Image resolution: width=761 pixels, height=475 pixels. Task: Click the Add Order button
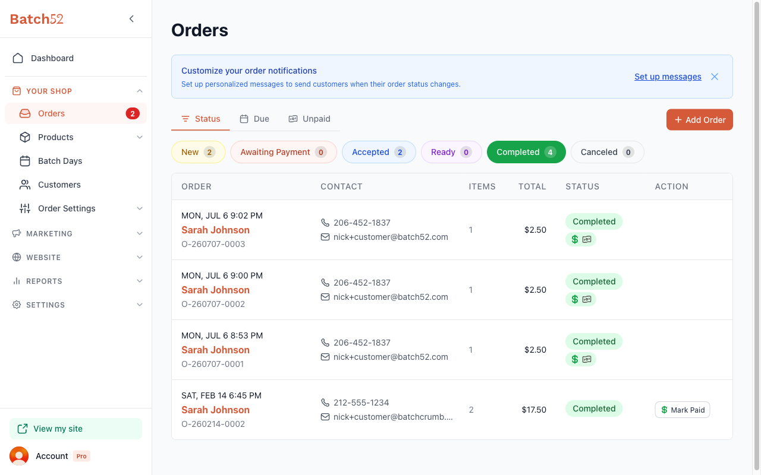(x=700, y=119)
